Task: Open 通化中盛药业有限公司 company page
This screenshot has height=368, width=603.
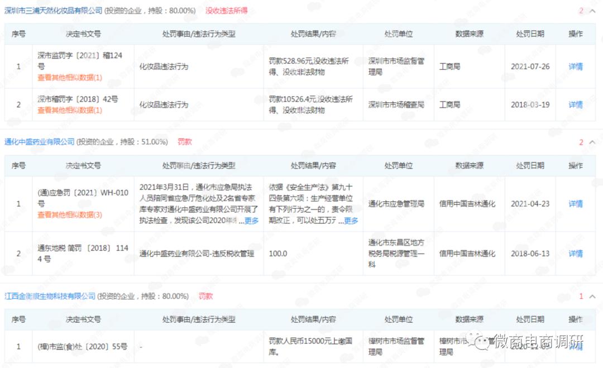Action: coord(38,141)
